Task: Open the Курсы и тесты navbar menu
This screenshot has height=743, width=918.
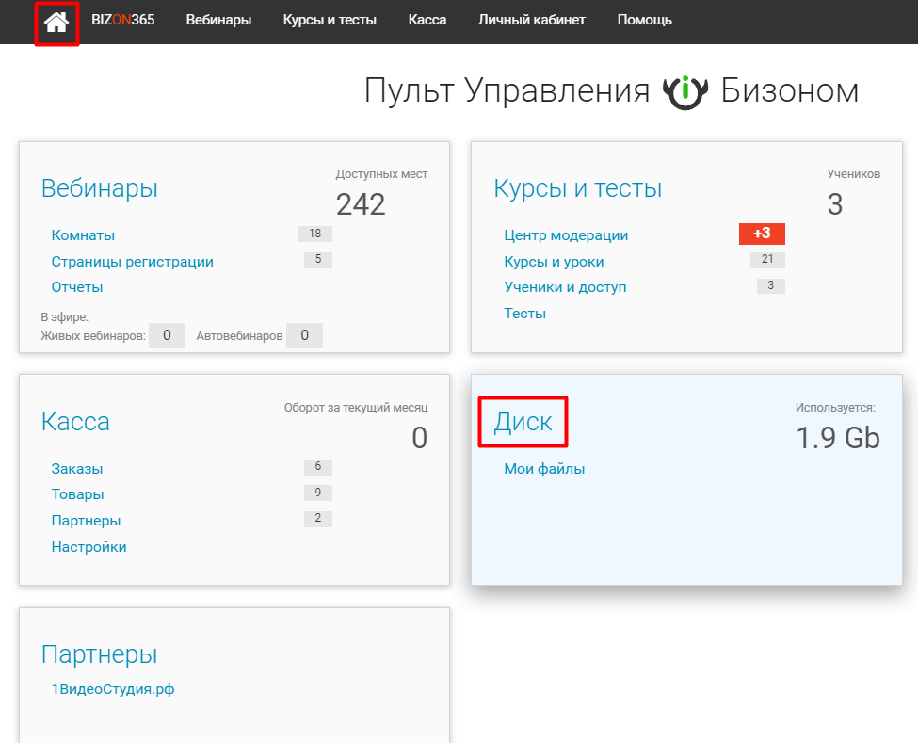Action: (330, 20)
